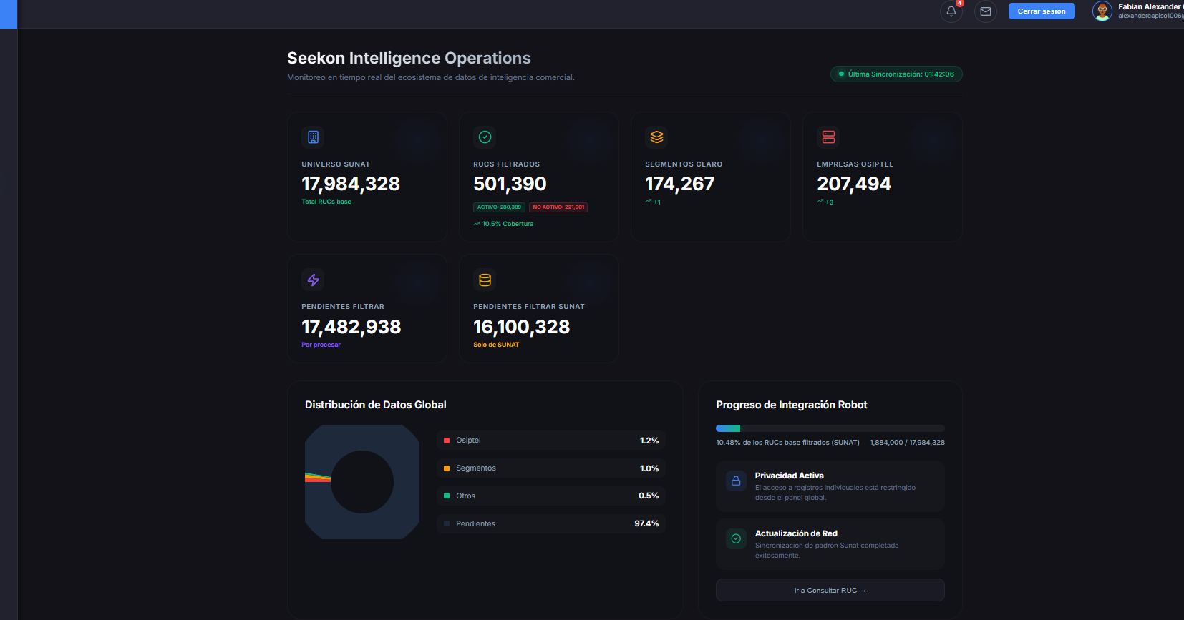This screenshot has width=1184, height=620.
Task: Click the Seekon Intelligence Operations title
Action: [x=409, y=58]
